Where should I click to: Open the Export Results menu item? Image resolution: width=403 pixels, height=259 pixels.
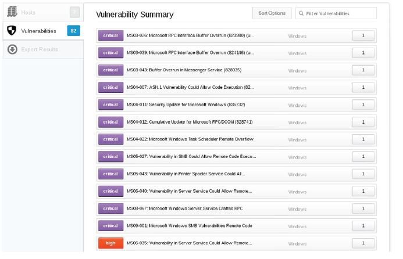43,49
